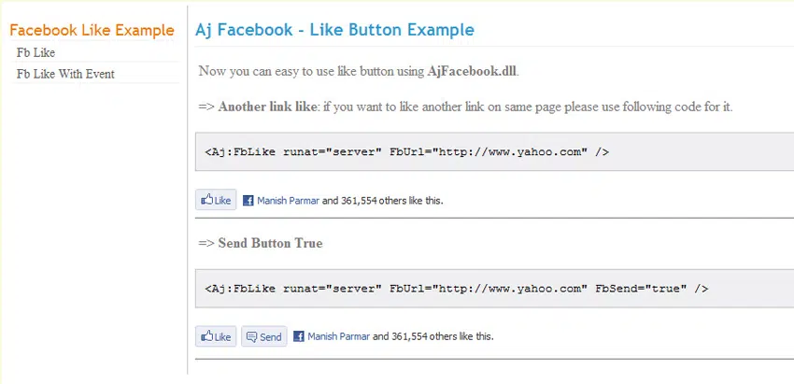Click the Like button without a Send button
Viewport: 794px width, 384px height.
[x=216, y=200]
